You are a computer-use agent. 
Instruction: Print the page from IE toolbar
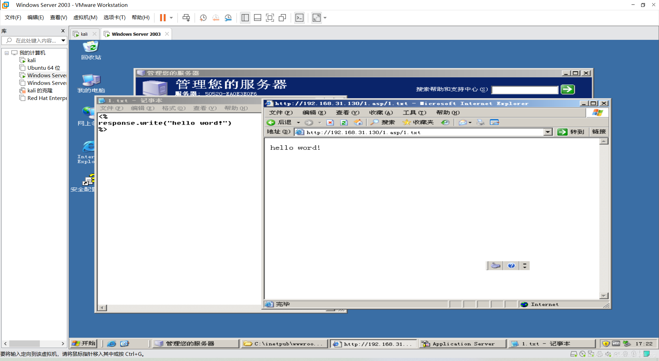tap(481, 122)
